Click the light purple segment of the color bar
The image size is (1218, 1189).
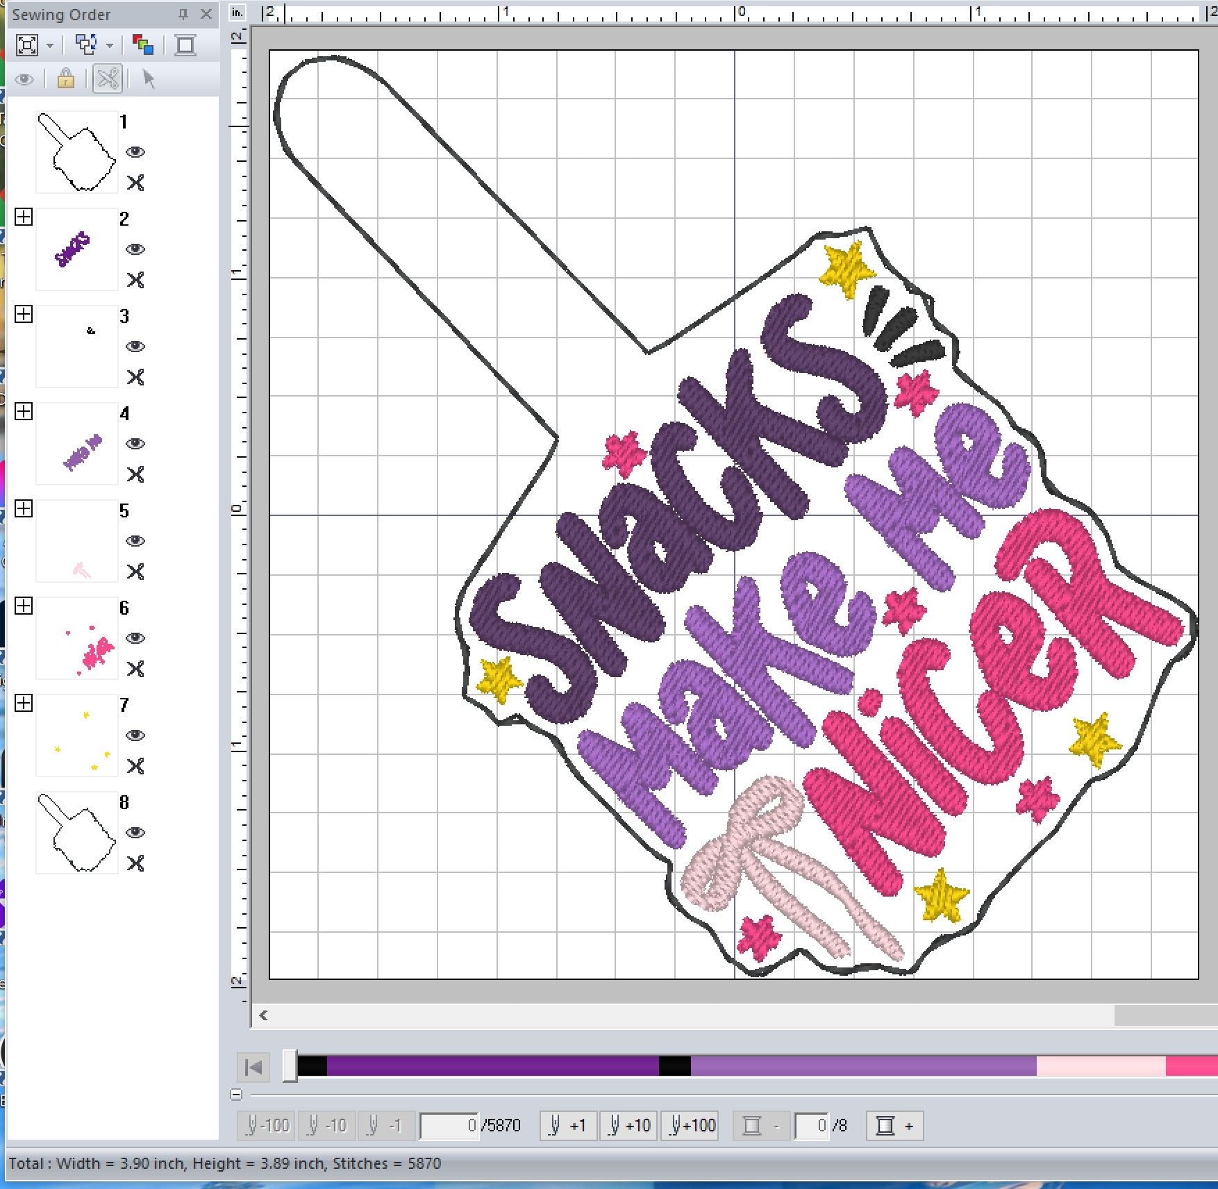click(863, 1067)
